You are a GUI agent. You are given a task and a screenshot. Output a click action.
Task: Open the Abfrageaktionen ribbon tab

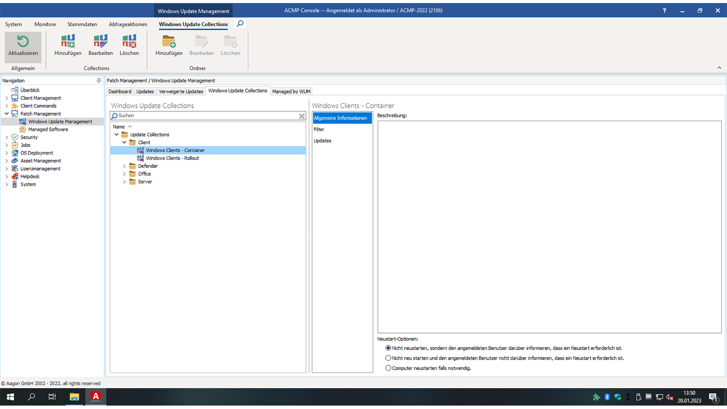[x=128, y=24]
